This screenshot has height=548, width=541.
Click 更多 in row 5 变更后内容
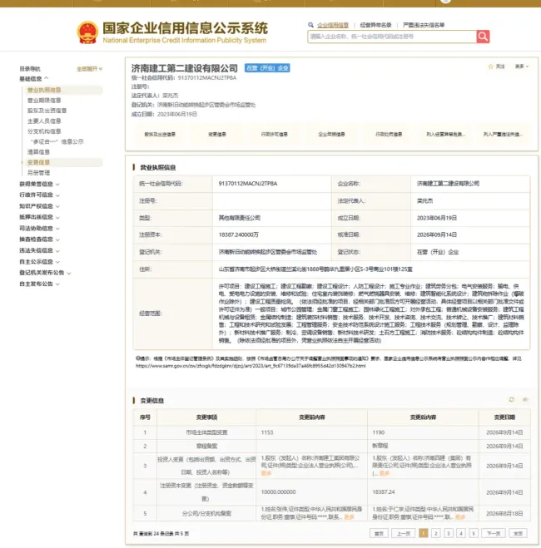(460, 517)
